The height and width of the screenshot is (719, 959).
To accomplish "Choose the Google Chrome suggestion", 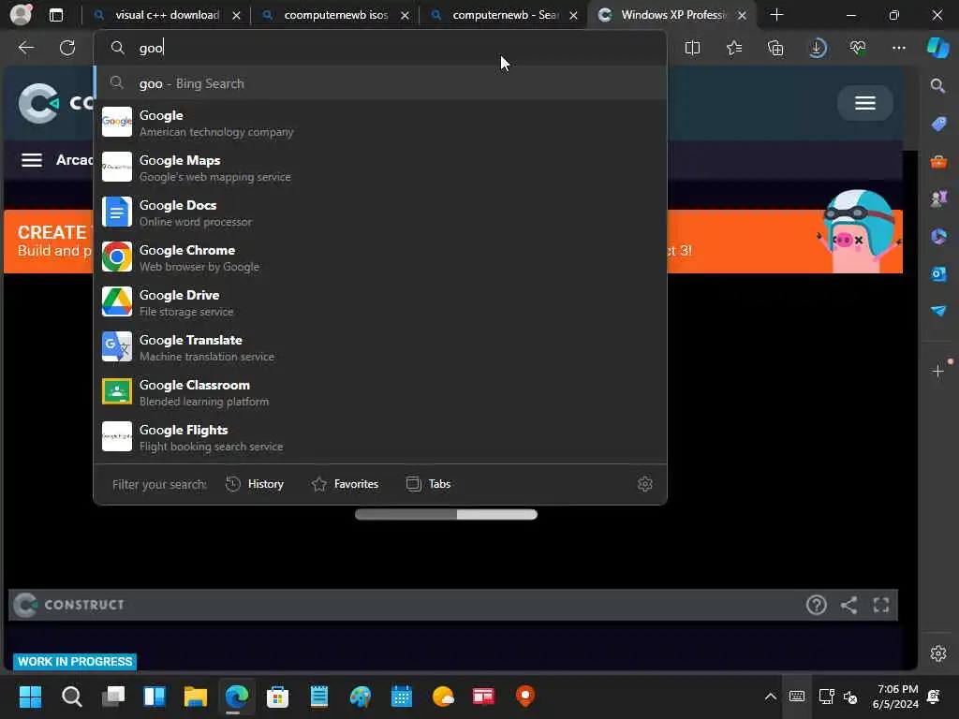I will click(x=380, y=257).
